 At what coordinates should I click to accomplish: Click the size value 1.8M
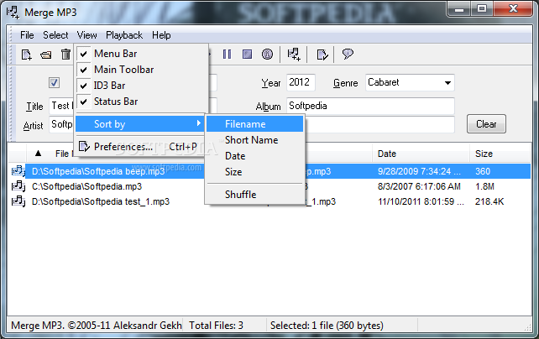(484, 186)
